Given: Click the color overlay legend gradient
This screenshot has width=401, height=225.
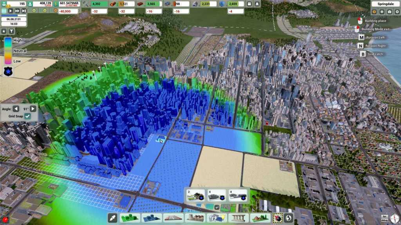Looking at the screenshot, I should pyautogui.click(x=7, y=51).
